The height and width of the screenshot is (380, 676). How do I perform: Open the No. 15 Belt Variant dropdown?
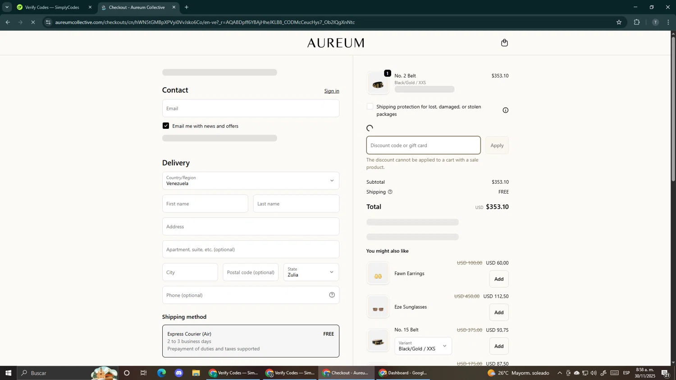tap(423, 346)
